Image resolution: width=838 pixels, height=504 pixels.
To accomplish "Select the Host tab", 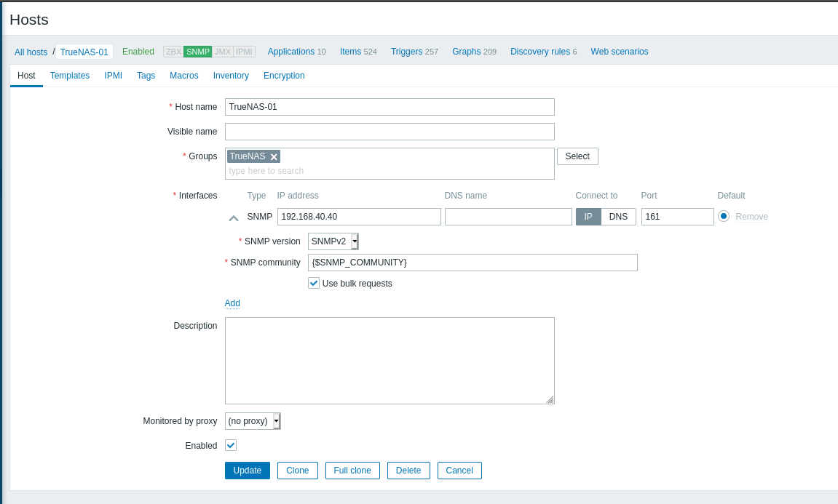I will 26,76.
